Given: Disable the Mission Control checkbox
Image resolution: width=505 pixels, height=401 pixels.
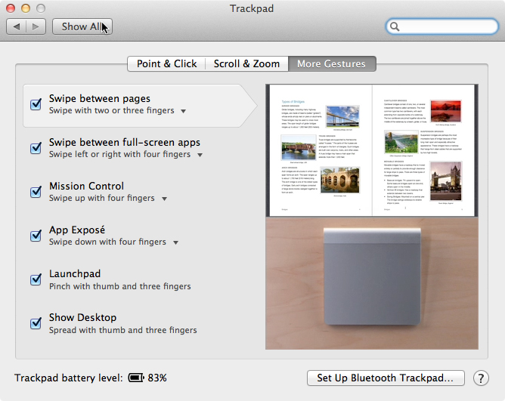Looking at the screenshot, I should tap(36, 192).
